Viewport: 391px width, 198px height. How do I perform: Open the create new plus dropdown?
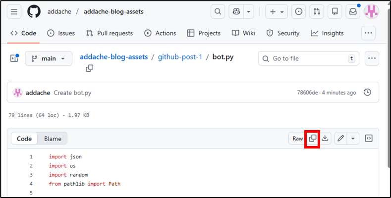(x=276, y=11)
